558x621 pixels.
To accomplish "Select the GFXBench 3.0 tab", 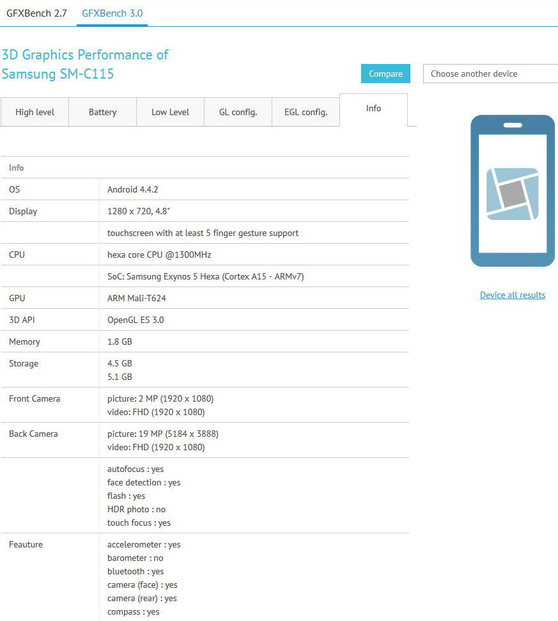I will [x=112, y=13].
